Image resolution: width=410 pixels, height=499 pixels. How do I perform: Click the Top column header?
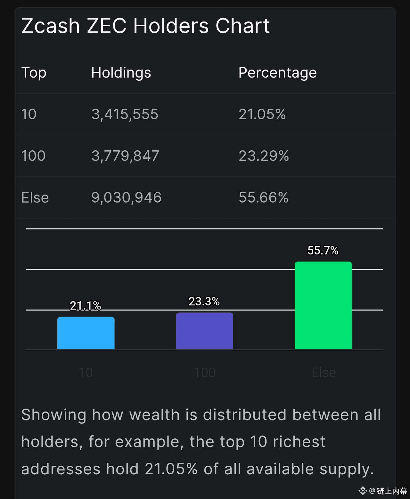click(34, 73)
